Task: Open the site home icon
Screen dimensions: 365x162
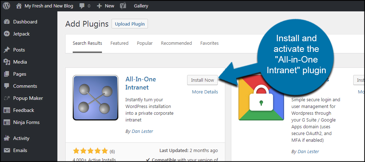Action: click(19, 6)
